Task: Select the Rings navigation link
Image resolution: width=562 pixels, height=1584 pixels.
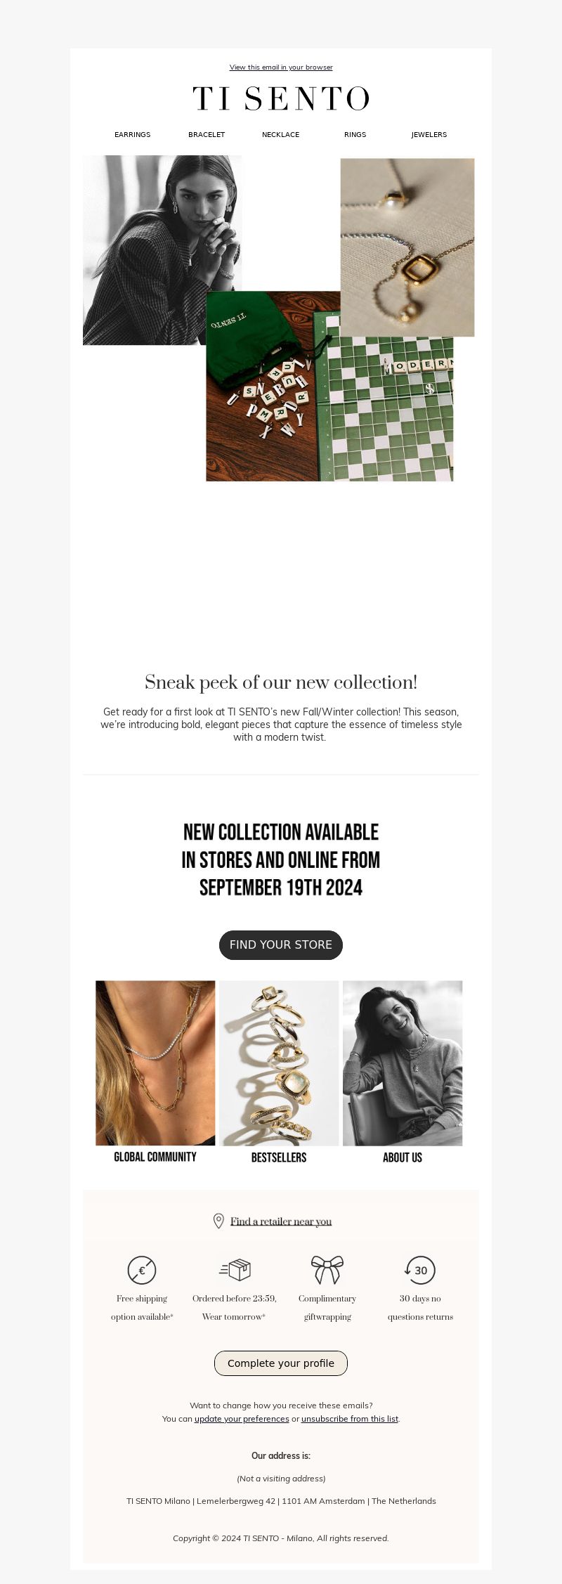Action: click(355, 134)
